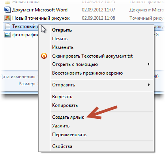The image size is (165, 159).
Task: Select Переименовать menu entry
Action: click(x=69, y=135)
